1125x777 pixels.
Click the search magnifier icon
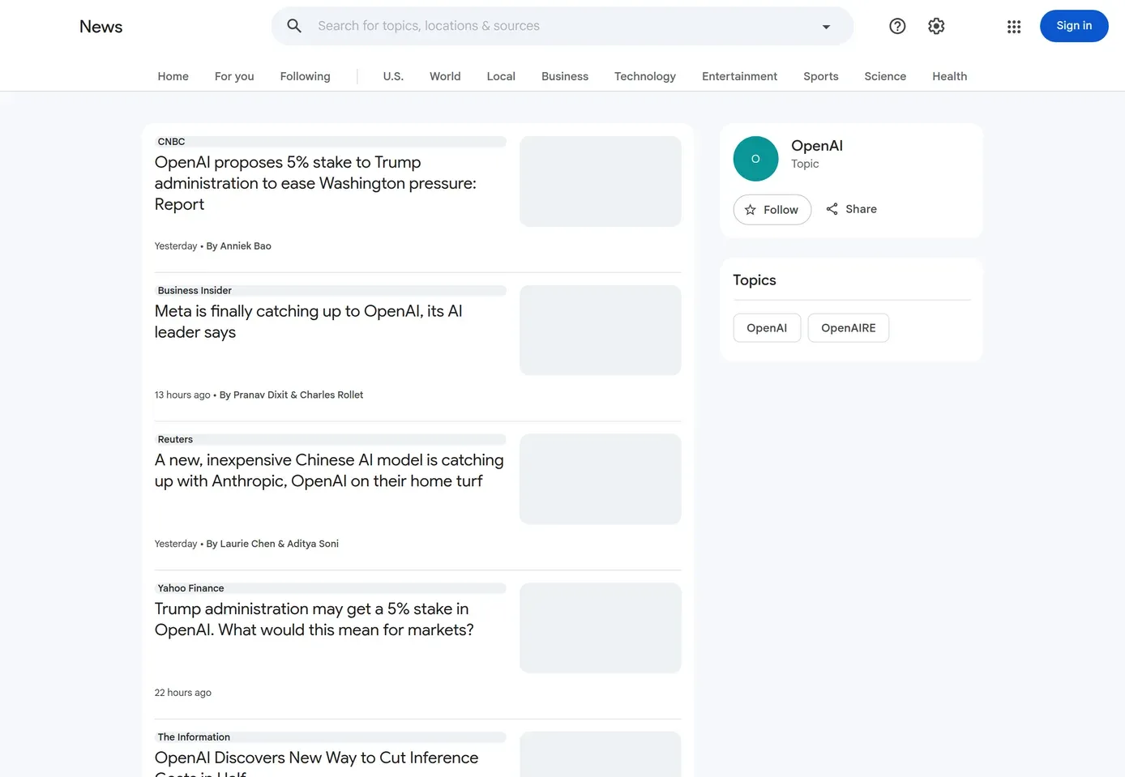(x=294, y=26)
